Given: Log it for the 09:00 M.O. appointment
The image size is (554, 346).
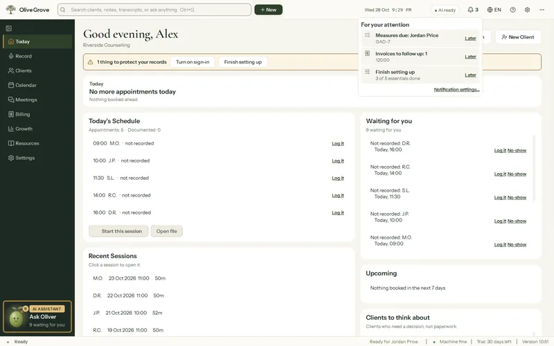Looking at the screenshot, I should 338,144.
